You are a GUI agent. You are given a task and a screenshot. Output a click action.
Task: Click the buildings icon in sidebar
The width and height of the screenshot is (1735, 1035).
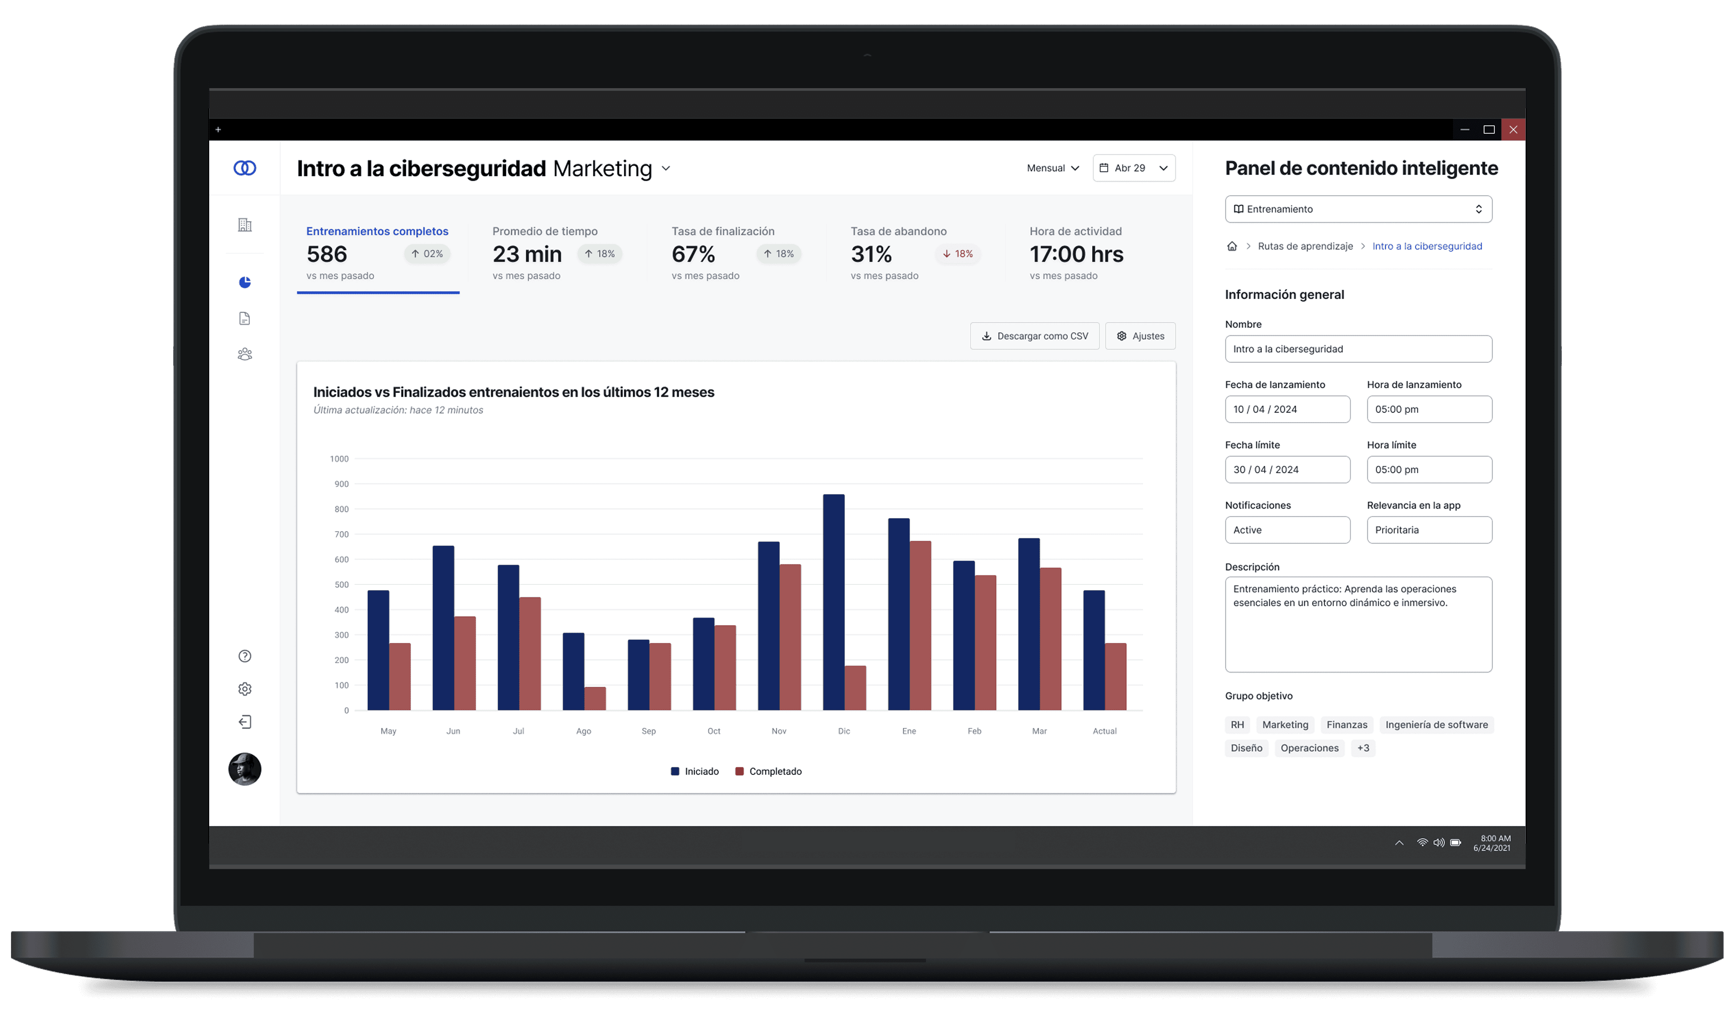coord(244,225)
